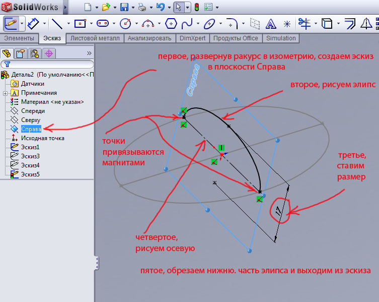Switch to the Листовой металл tab

coord(95,38)
